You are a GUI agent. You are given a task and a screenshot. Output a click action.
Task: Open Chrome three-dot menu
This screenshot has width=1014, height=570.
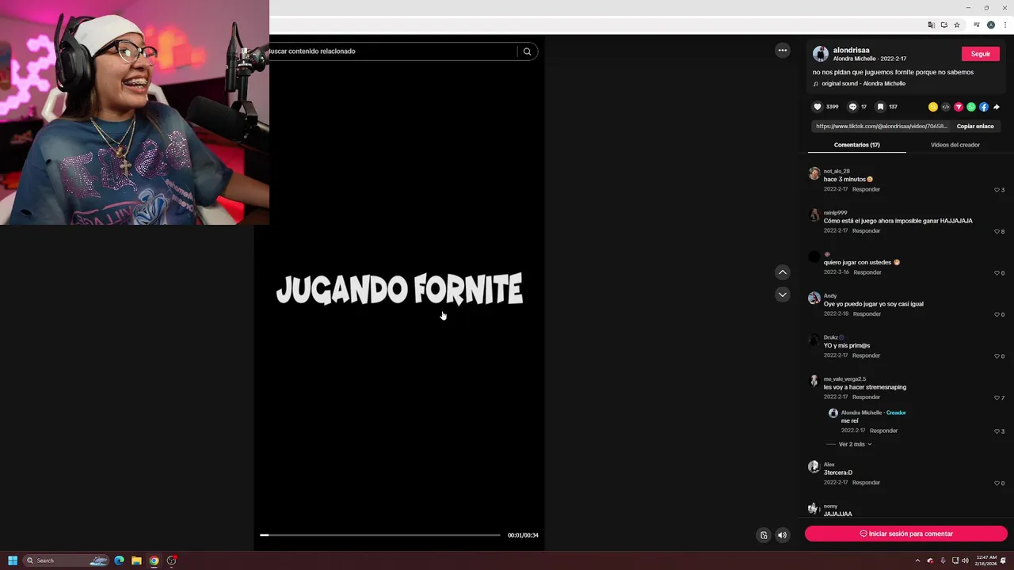1004,25
